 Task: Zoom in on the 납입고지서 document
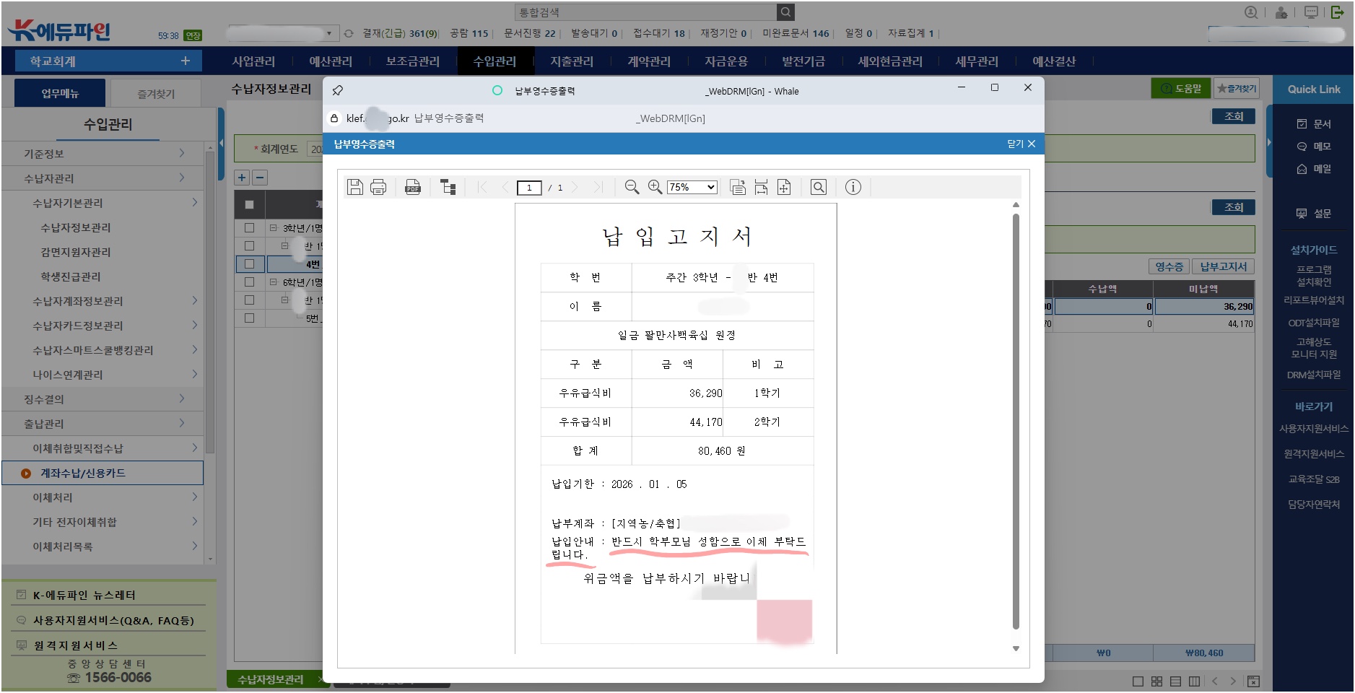point(655,187)
